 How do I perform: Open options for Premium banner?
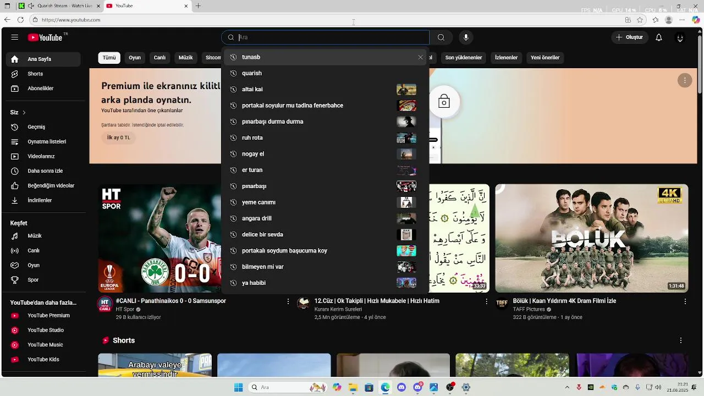(x=685, y=80)
